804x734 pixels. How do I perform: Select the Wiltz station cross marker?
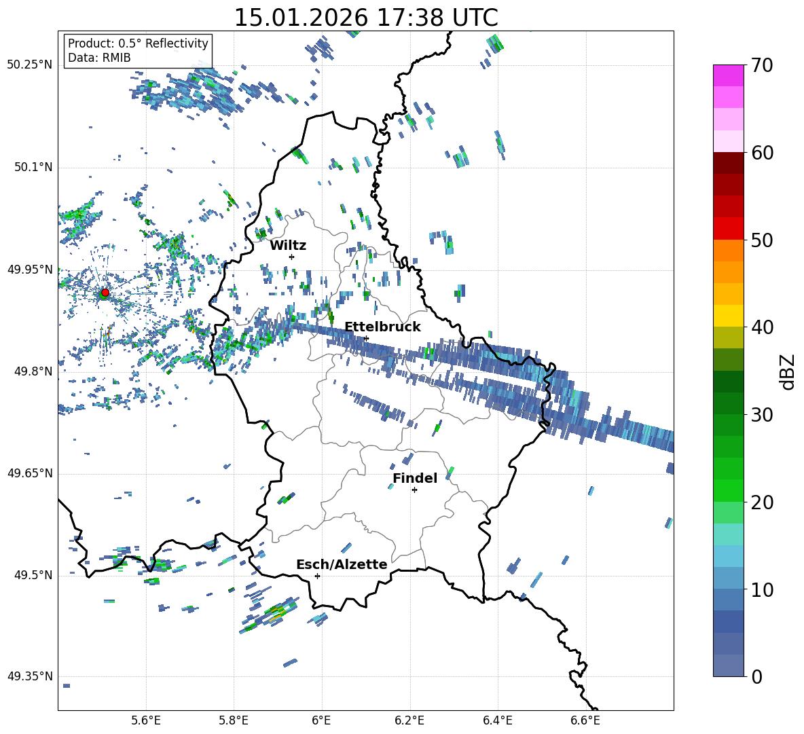point(292,257)
